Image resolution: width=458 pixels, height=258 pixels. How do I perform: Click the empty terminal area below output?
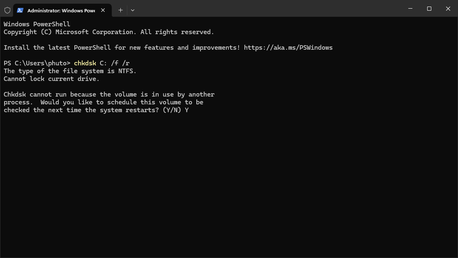229,185
